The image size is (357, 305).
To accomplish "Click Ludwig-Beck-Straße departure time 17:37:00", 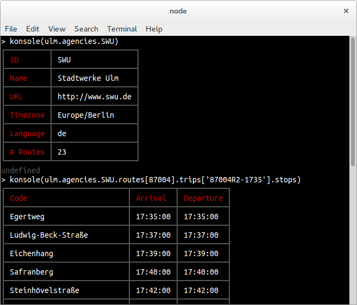I will tap(201, 235).
